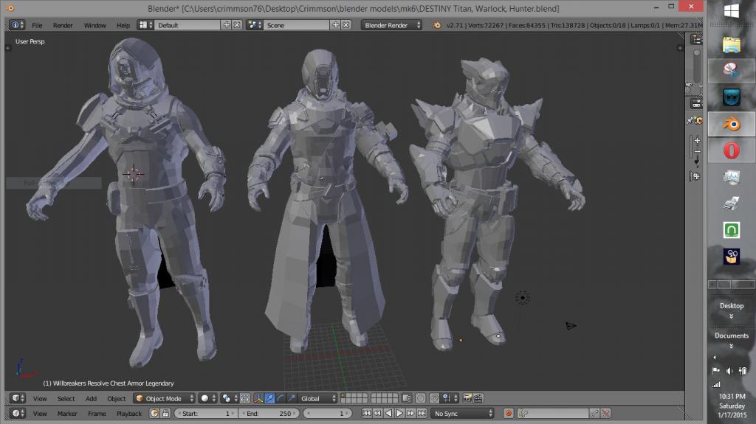Add a new screen layout next to Default
756x424 pixels.
coord(227,25)
